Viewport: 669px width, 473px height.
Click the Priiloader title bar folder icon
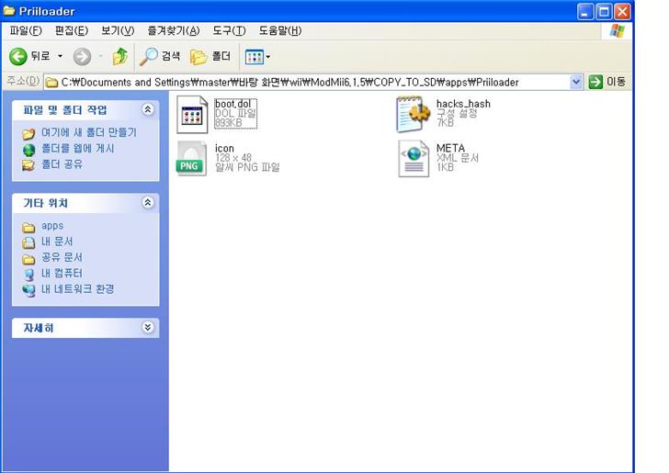point(9,10)
